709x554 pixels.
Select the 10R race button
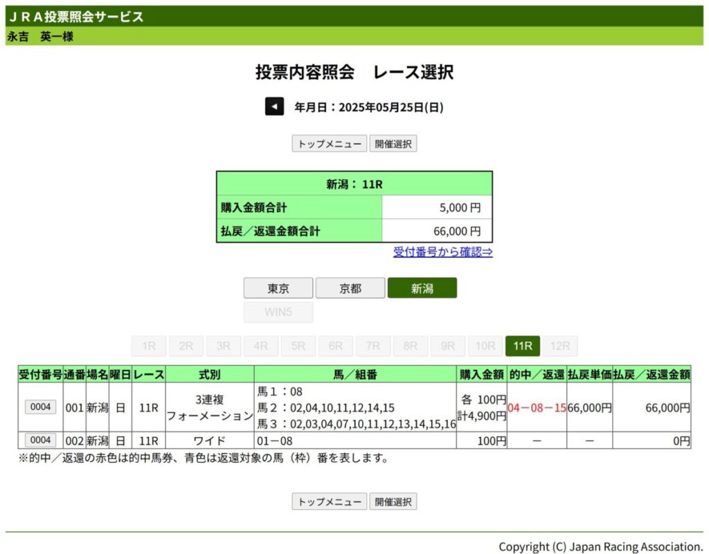pos(485,346)
